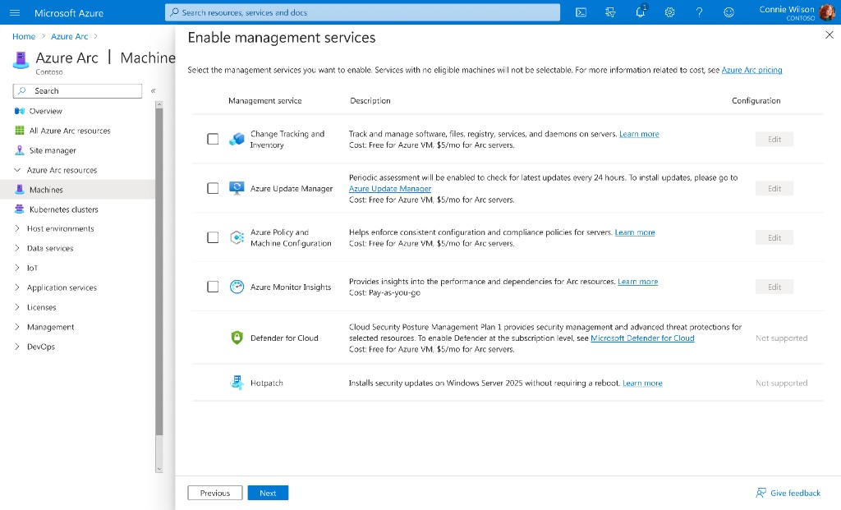Select Site manager in left menu
Viewport: 841px width, 510px height.
click(x=53, y=150)
